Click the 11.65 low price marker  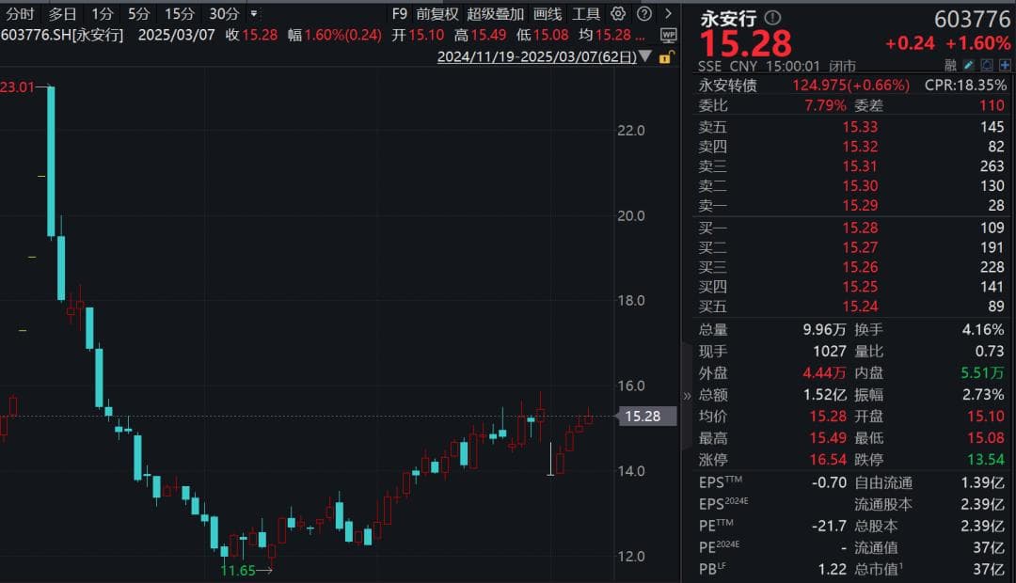[238, 570]
